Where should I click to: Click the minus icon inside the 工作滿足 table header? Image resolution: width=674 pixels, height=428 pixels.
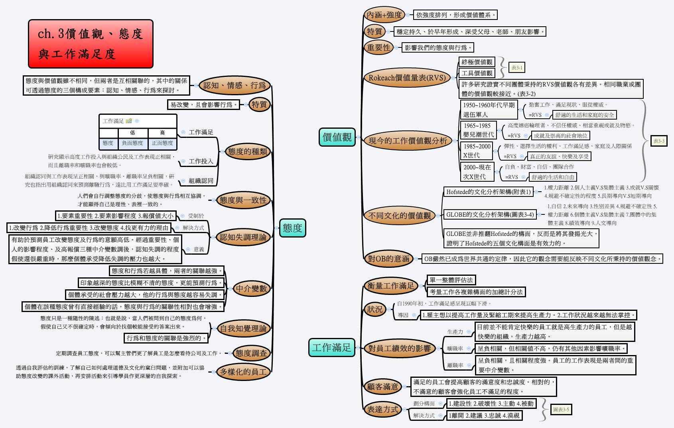pyautogui.click(x=137, y=121)
